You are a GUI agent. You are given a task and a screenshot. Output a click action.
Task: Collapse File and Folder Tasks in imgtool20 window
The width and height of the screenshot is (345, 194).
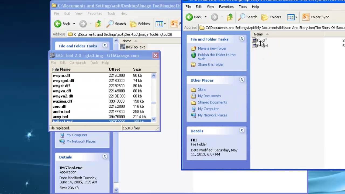pos(105,46)
